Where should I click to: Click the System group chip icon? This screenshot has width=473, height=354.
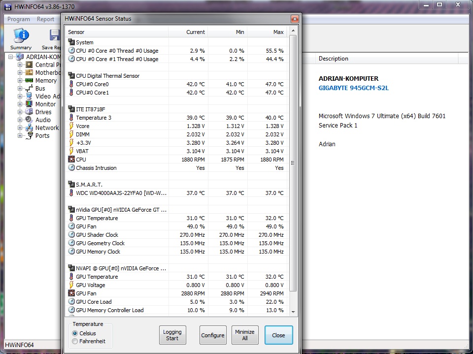click(71, 42)
